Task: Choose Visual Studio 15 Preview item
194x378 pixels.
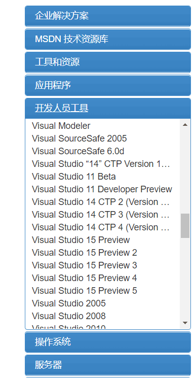Action: tap(81, 240)
